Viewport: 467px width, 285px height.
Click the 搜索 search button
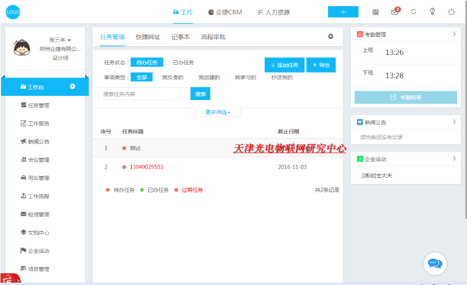pos(200,94)
